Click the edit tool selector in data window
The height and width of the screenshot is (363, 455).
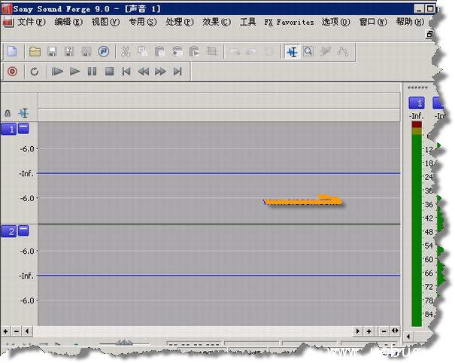(x=23, y=113)
